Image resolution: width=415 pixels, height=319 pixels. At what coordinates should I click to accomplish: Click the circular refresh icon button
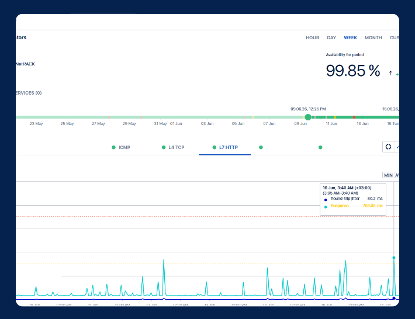pos(388,147)
